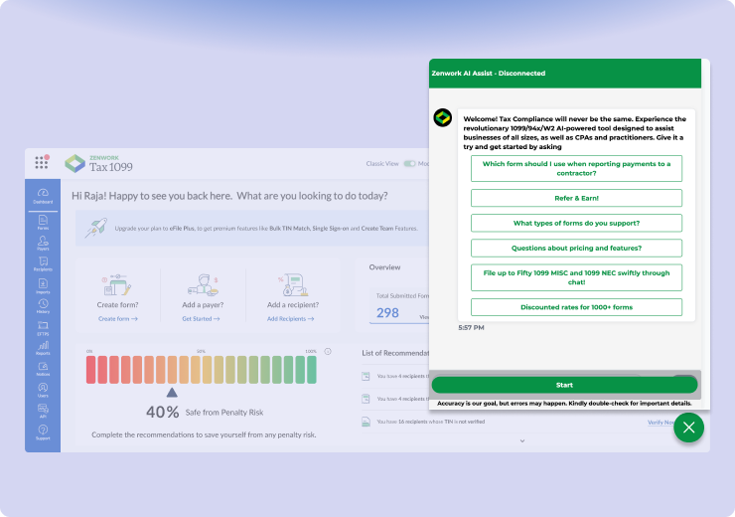Open Support in the sidebar
This screenshot has height=517, width=735.
click(x=43, y=432)
